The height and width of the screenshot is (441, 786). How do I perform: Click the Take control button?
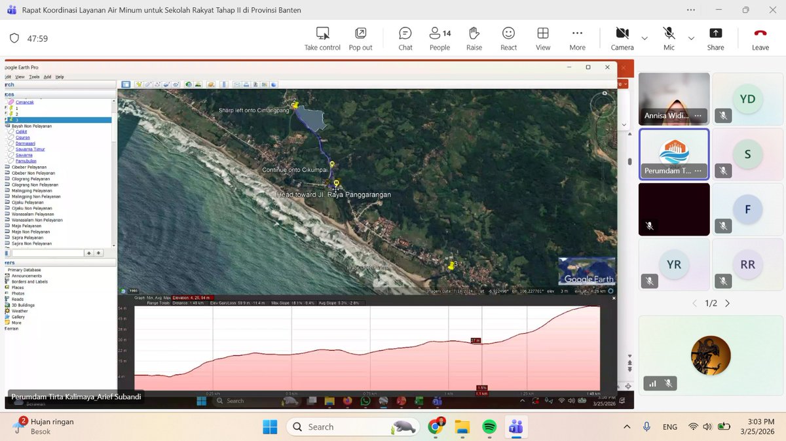tap(322, 39)
